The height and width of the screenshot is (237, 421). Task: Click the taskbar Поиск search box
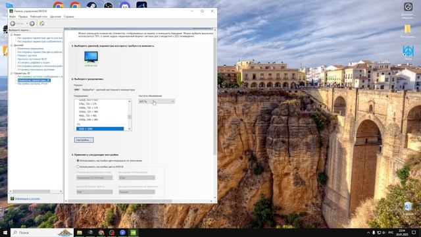(42, 232)
